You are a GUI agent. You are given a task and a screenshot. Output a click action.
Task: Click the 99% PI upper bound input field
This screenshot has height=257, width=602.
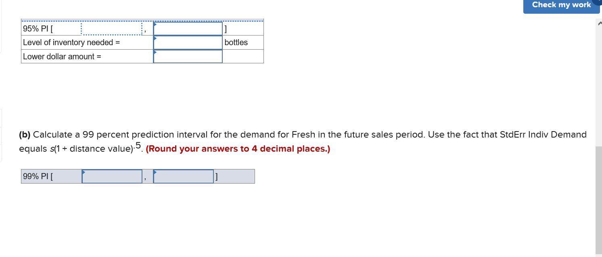point(184,176)
